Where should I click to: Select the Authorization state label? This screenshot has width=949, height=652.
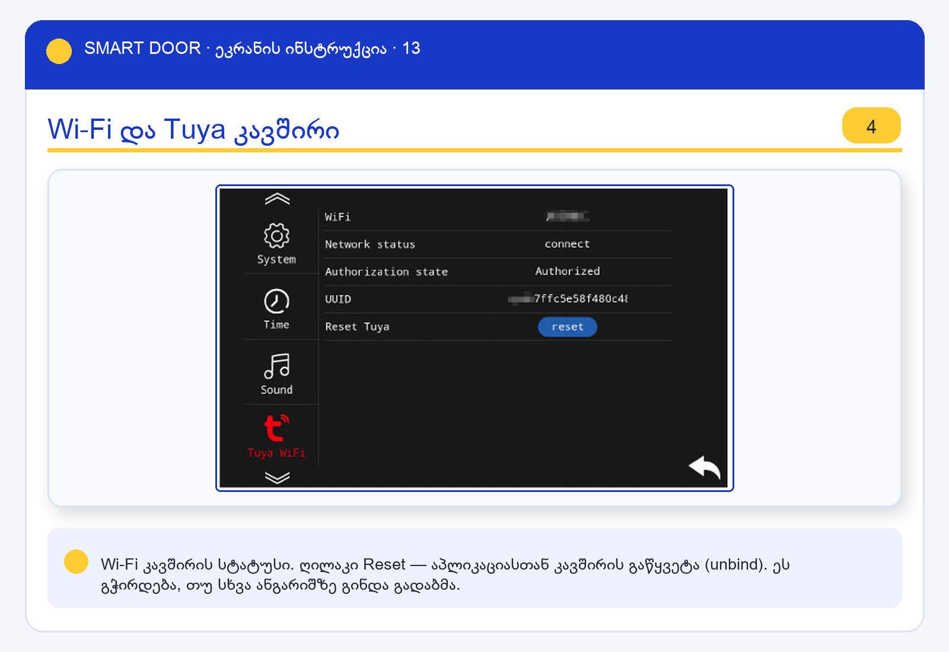click(x=386, y=271)
